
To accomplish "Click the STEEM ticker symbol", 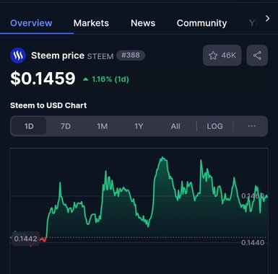I will point(100,56).
